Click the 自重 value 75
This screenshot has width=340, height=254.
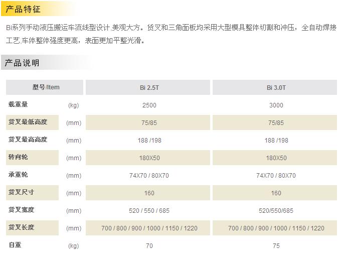coord(276,246)
